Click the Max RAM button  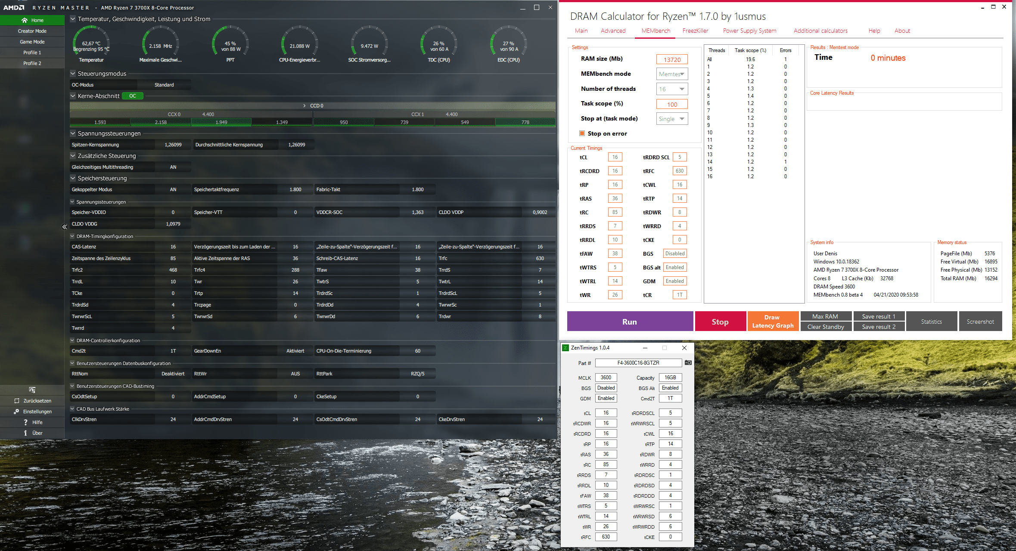[826, 316]
